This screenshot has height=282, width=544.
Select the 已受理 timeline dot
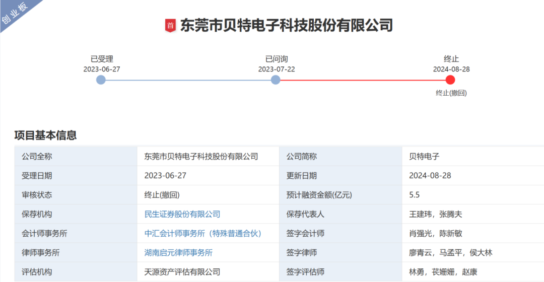101,80
